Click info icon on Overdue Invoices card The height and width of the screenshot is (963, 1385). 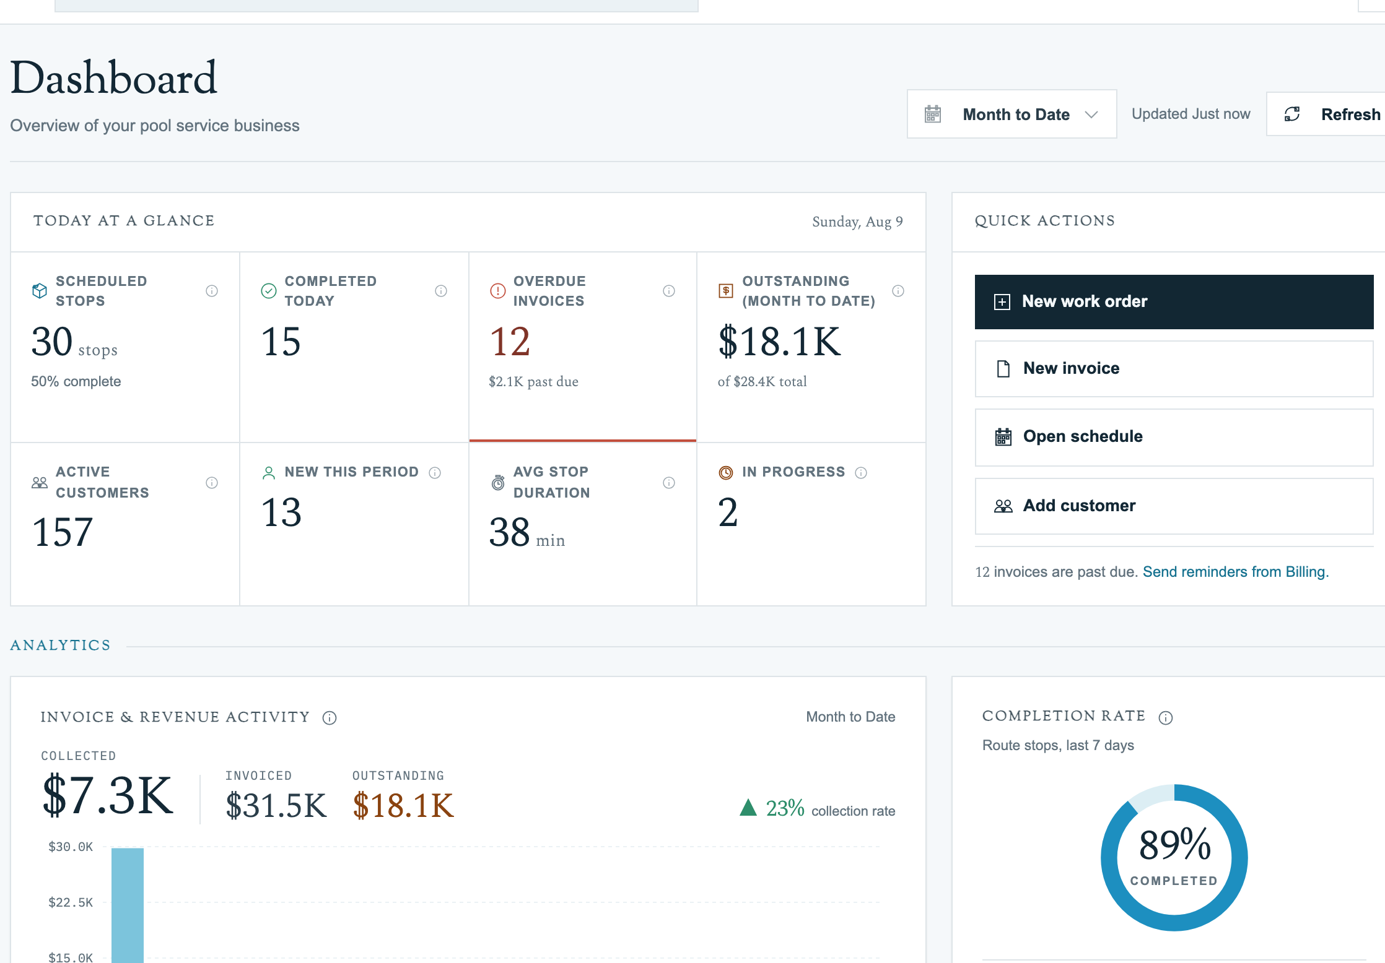tap(669, 291)
